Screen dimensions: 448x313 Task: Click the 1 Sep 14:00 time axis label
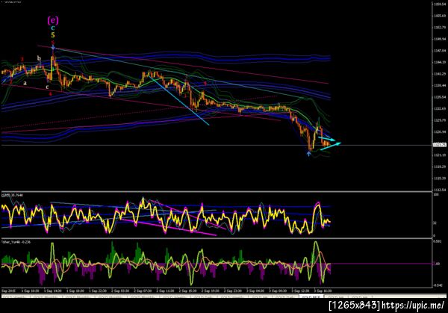pyautogui.click(x=52, y=291)
